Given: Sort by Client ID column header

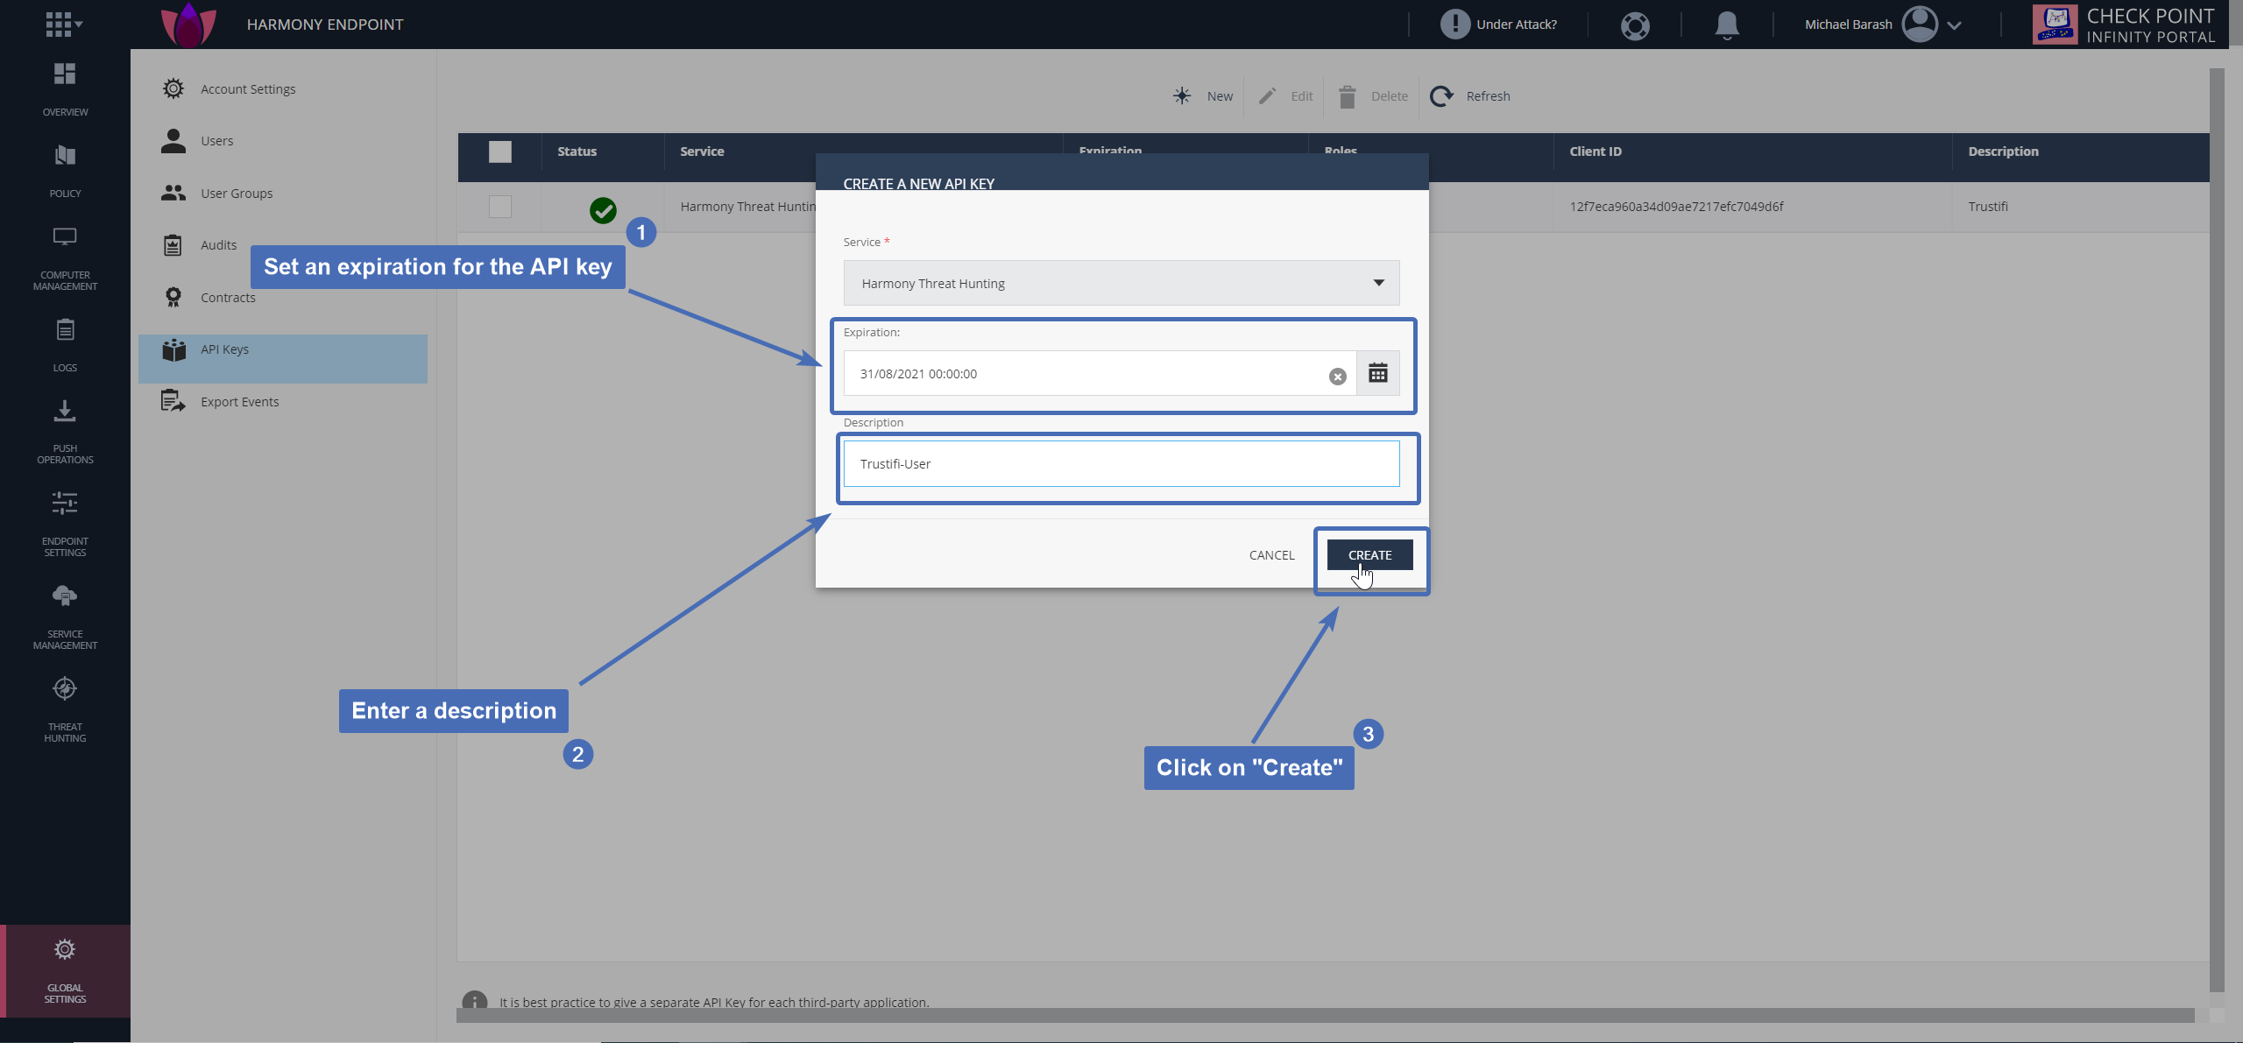Looking at the screenshot, I should click(1596, 152).
